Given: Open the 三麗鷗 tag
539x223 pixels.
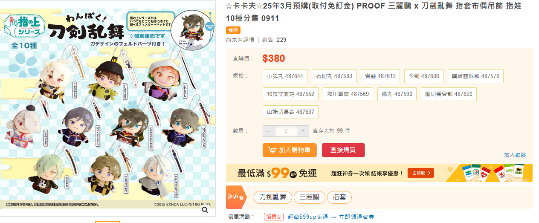Looking at the screenshot, I should click(309, 197).
